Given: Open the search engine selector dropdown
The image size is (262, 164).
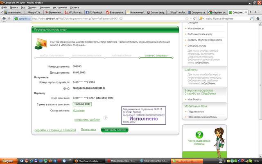Looking at the screenshot, I should click(201, 18).
